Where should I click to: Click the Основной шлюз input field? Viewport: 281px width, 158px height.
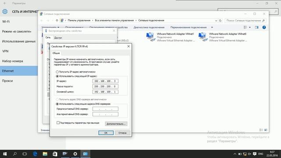(x=105, y=92)
